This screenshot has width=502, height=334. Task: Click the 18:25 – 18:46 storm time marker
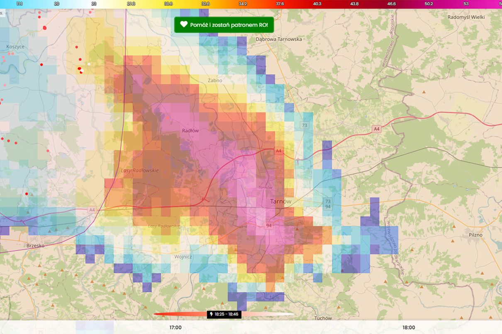pos(224,315)
